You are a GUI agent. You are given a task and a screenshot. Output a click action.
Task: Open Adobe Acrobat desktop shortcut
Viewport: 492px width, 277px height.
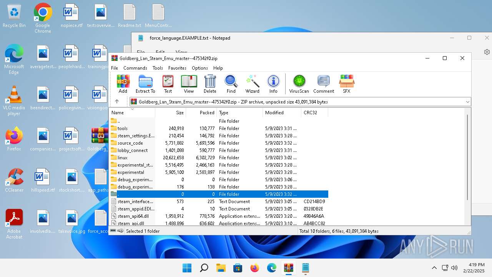tap(14, 224)
